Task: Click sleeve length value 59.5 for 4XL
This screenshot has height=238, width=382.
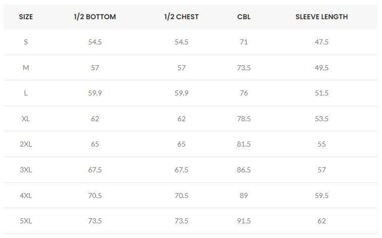Action: click(x=321, y=196)
